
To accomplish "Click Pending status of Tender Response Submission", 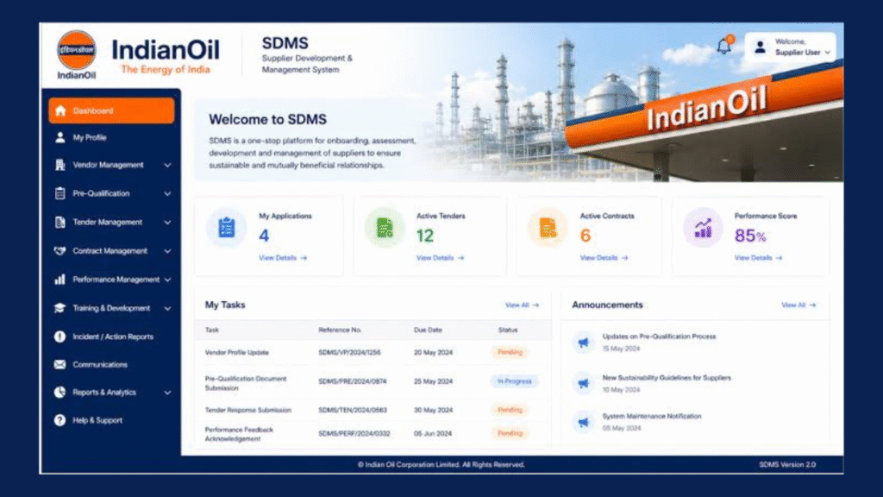I will click(x=510, y=410).
